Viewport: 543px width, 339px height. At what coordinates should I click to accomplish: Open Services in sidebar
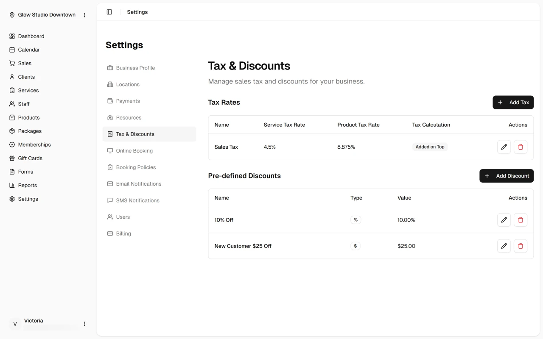(x=48, y=91)
